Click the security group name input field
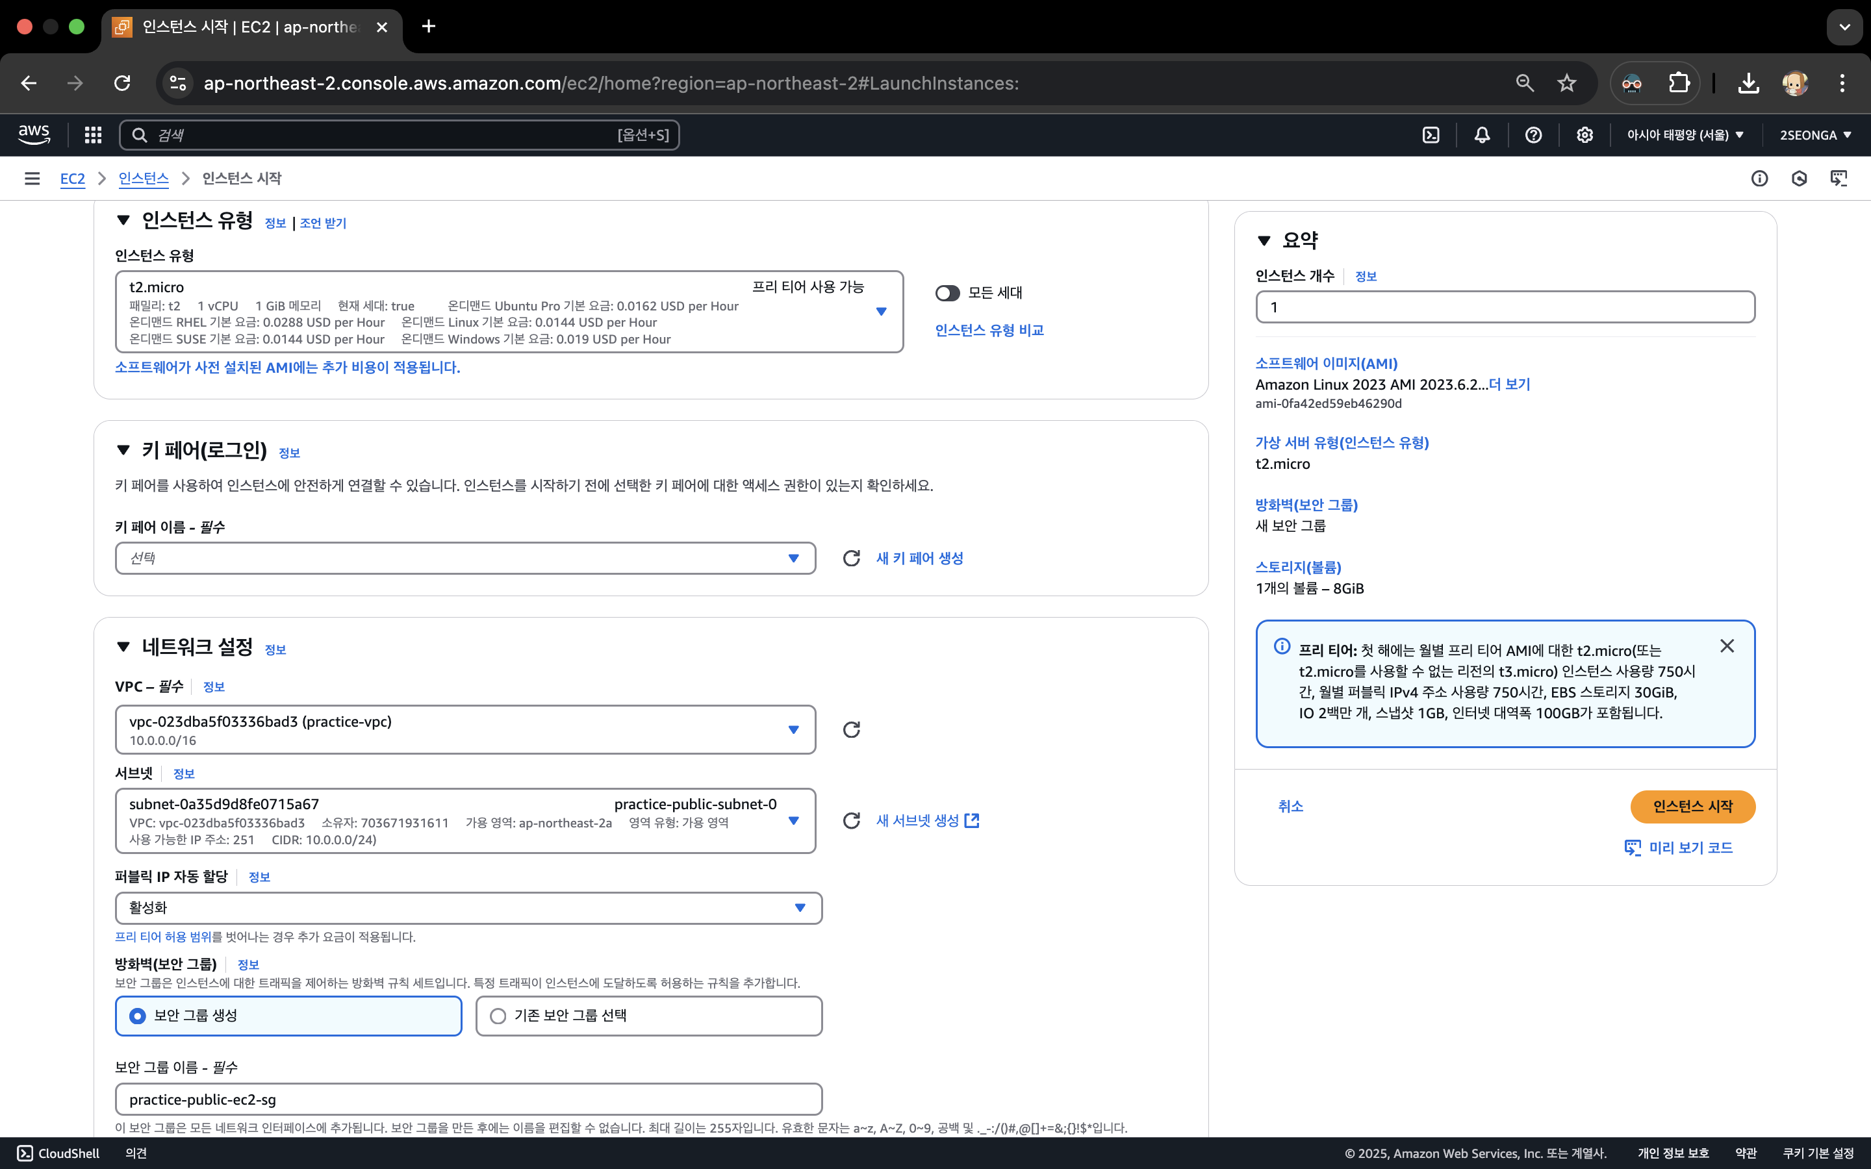Viewport: 1871px width, 1169px height. (x=468, y=1100)
